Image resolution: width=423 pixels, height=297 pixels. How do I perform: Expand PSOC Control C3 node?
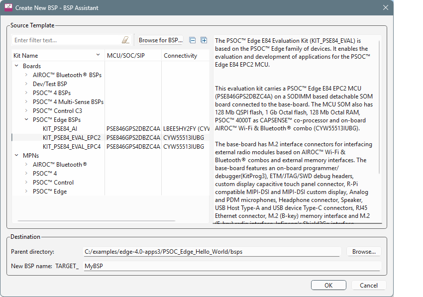tap(26, 110)
